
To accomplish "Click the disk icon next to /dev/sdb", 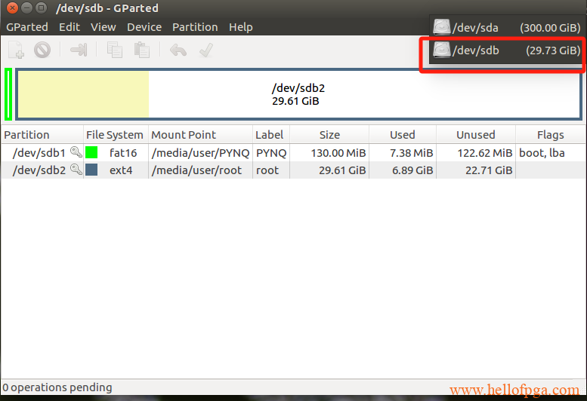I will pyautogui.click(x=442, y=49).
